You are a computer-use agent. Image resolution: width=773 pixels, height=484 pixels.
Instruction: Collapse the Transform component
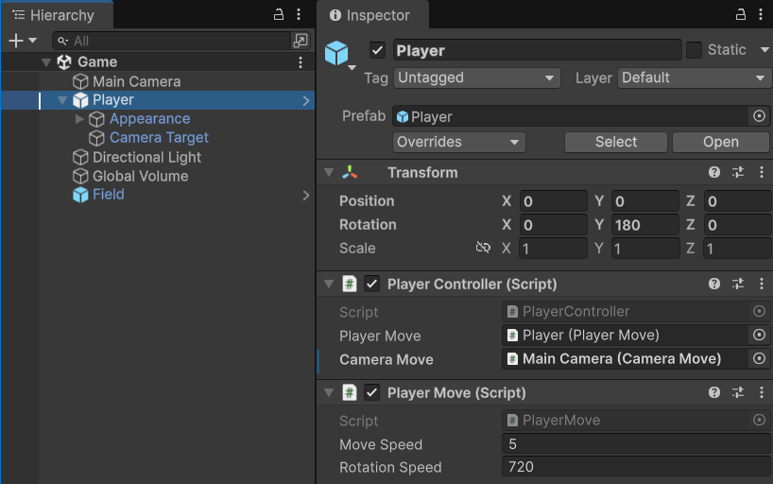coord(329,172)
